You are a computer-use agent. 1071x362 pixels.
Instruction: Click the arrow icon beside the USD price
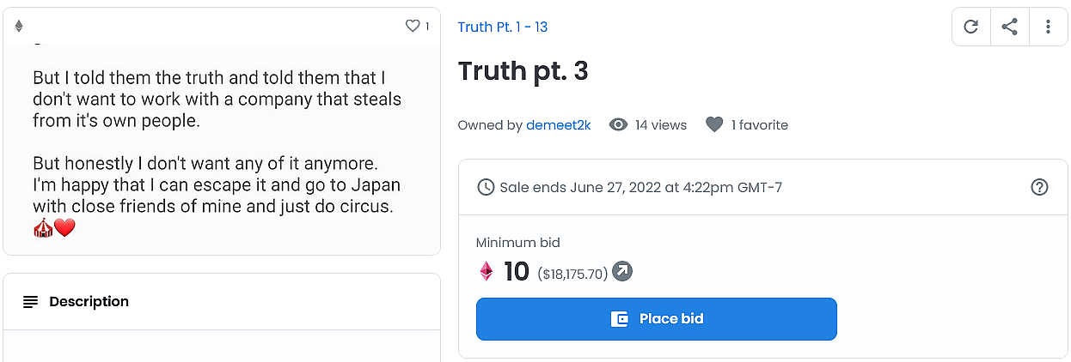click(x=621, y=272)
